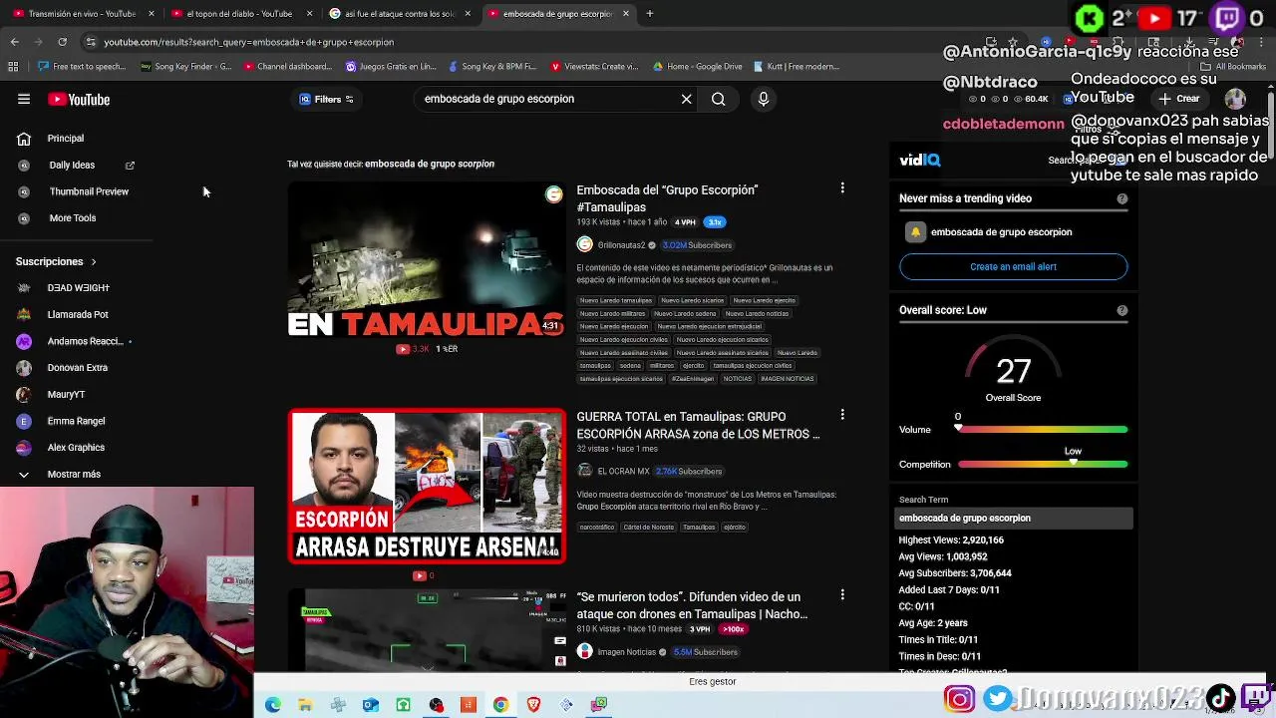Open the suggested spelling 'emboscada de grupo scorpion'
The width and height of the screenshot is (1276, 718).
point(430,164)
